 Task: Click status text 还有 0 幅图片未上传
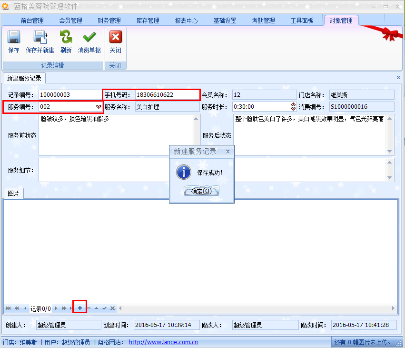(362, 342)
